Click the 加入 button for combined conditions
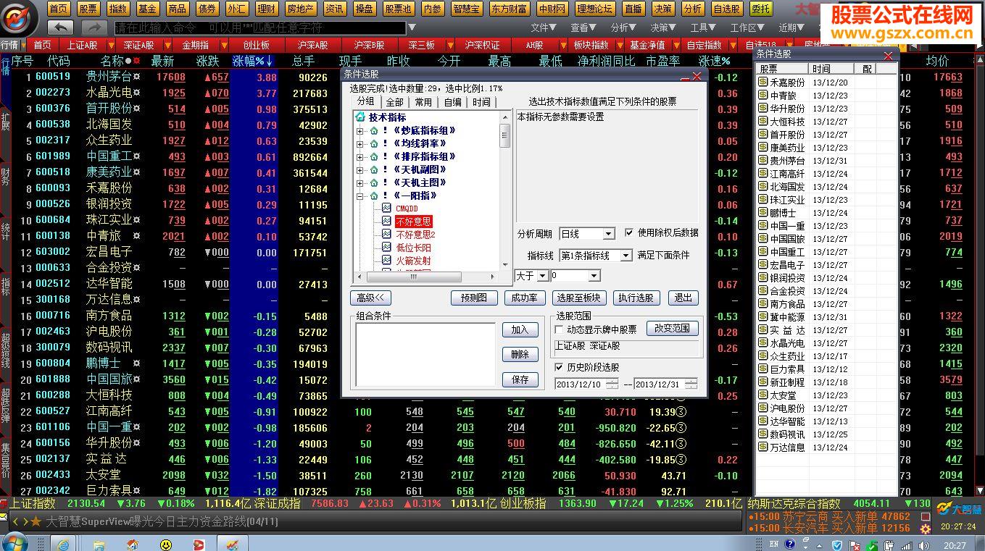The image size is (985, 551). [x=520, y=329]
